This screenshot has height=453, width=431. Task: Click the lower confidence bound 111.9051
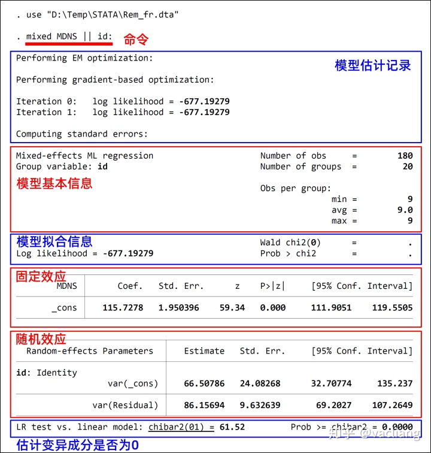click(331, 307)
